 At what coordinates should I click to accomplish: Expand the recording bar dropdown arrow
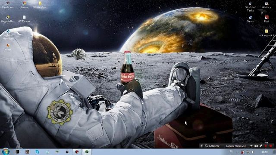tap(251, 146)
